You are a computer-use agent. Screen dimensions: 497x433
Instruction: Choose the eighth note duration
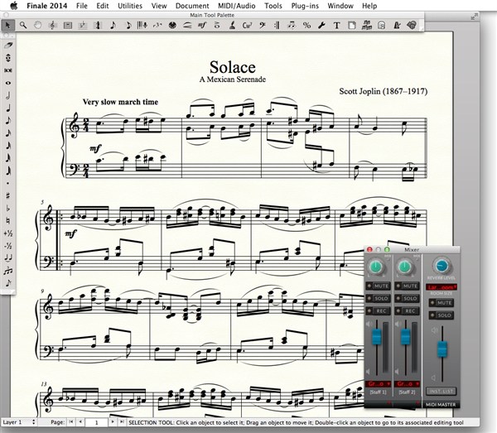coord(8,120)
